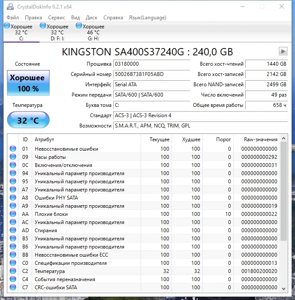Open the Файл menu
The height and width of the screenshot is (300, 295).
click(12, 18)
